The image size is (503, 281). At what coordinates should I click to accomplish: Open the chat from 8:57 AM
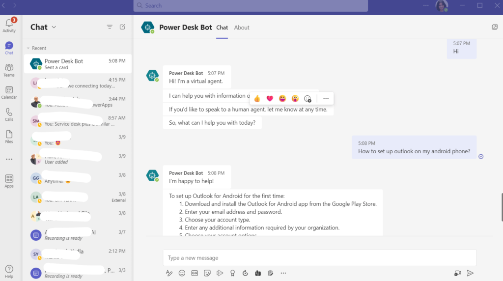tap(78, 121)
